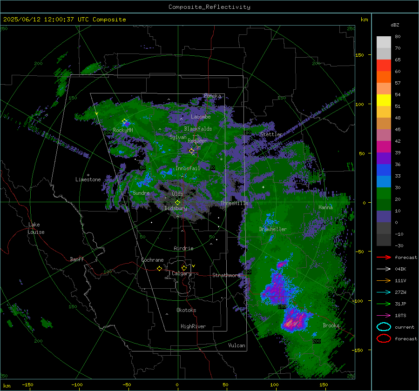Click the Banff label on the map
The image size is (419, 391).
[77, 259]
